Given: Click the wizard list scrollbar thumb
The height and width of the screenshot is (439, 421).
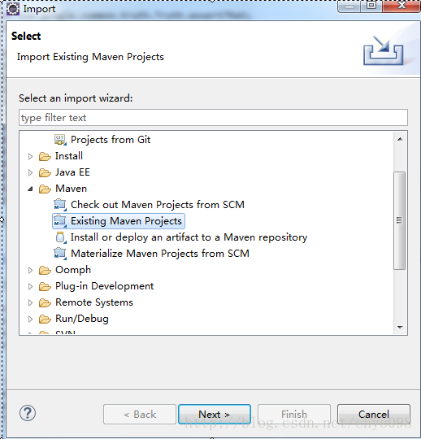Looking at the screenshot, I should click(399, 220).
